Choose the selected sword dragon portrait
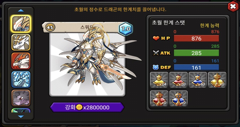 pos(21,24)
